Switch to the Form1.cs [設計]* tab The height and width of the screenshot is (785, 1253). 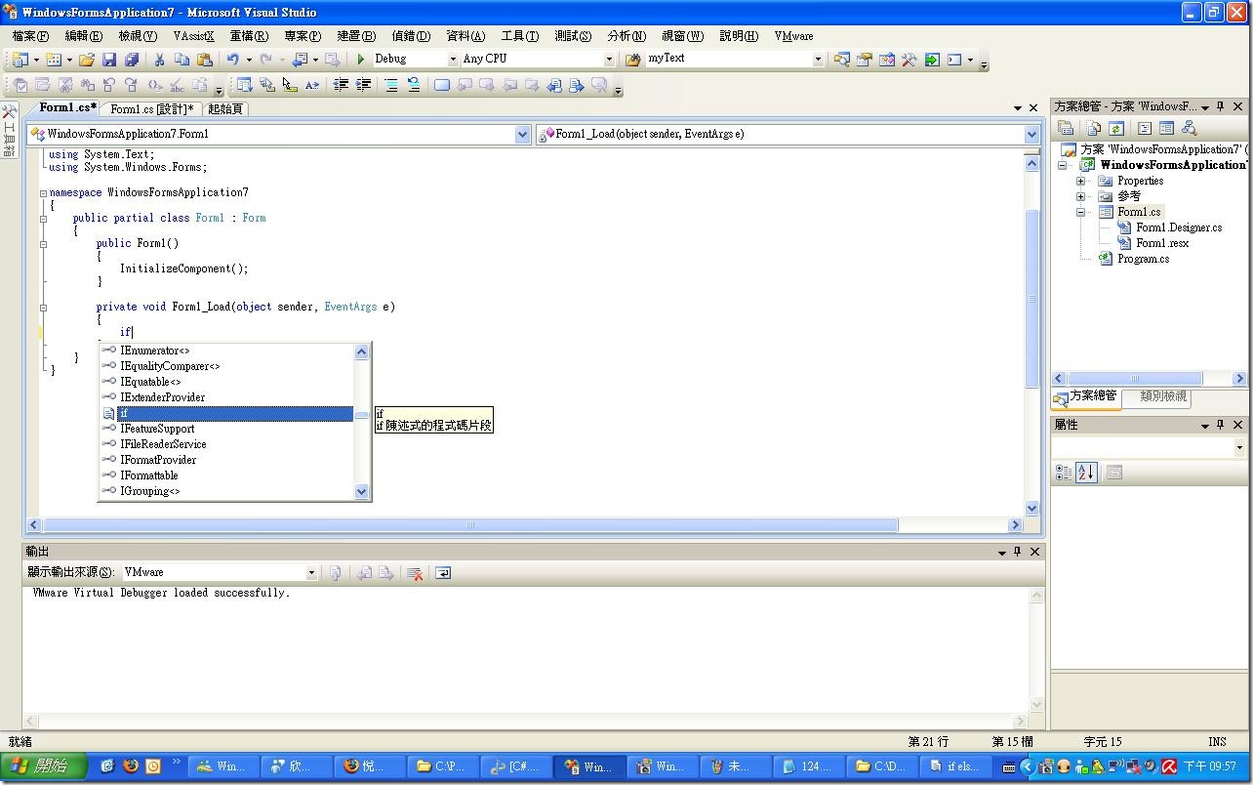pyautogui.click(x=151, y=108)
